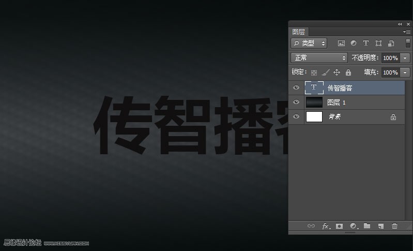Toggle lock all for the layer
Viewport: 413px width, 251px height.
pos(348,72)
